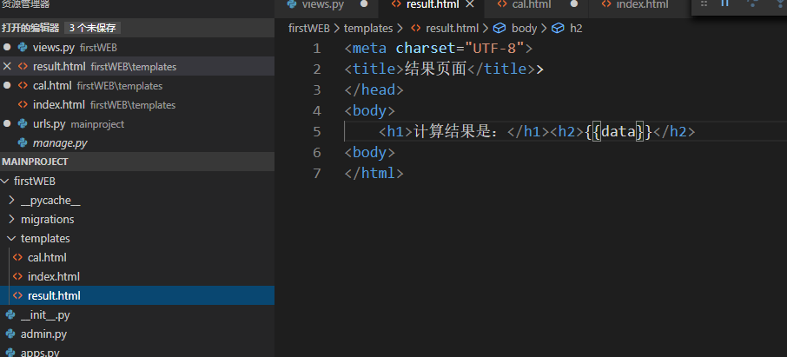Grab the debug toolbar drag handle
The height and width of the screenshot is (357, 787).
click(x=704, y=4)
